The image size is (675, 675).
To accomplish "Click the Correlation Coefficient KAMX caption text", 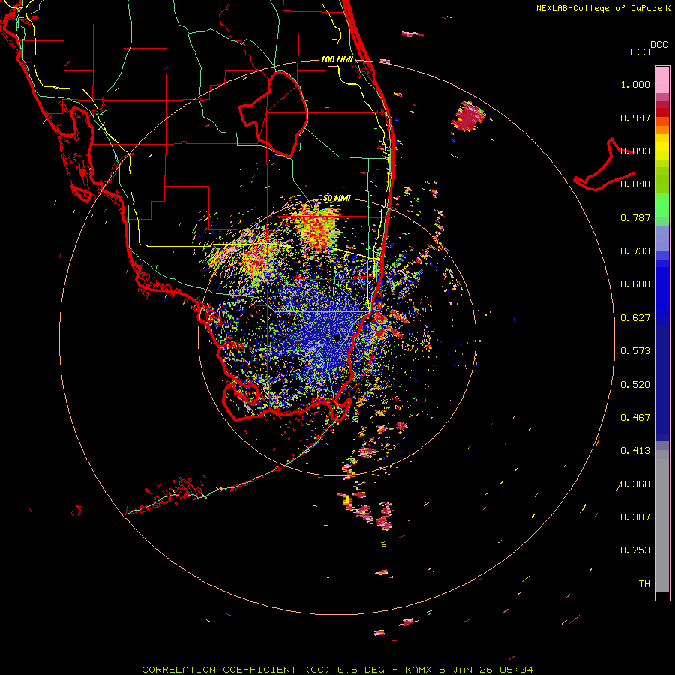I will tap(337, 670).
